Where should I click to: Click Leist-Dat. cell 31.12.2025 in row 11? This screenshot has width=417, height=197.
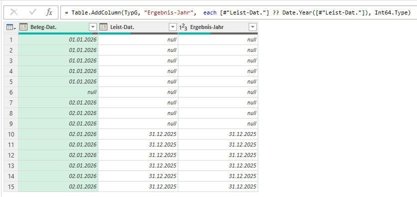click(138, 144)
